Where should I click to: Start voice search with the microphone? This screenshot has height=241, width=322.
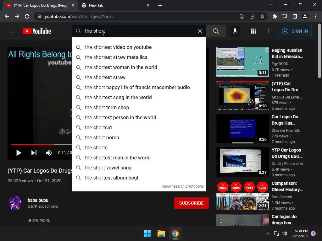click(x=235, y=31)
